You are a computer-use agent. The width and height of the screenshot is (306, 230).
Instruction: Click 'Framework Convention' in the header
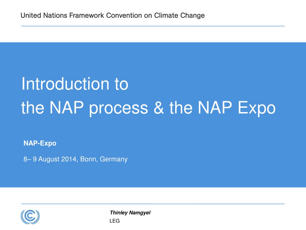[105, 15]
